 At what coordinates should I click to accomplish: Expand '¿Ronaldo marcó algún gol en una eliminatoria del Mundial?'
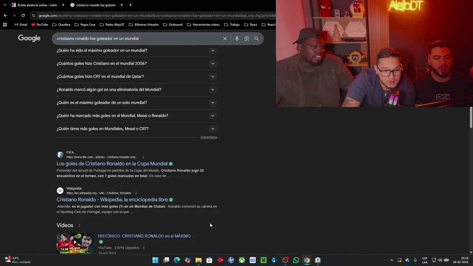137,89
